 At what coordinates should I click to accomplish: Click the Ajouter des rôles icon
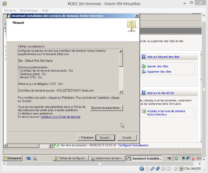(144, 66)
